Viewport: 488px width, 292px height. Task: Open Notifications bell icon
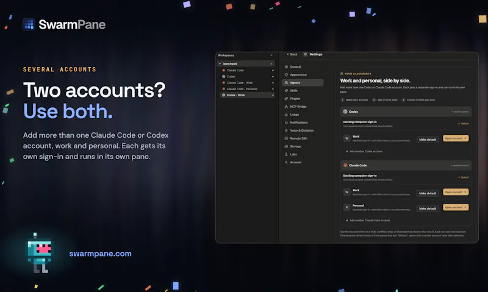click(x=286, y=123)
